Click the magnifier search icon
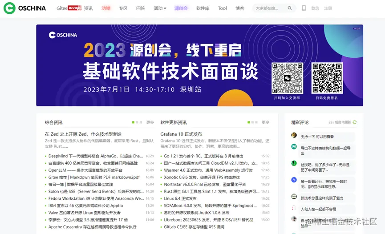 [290, 8]
